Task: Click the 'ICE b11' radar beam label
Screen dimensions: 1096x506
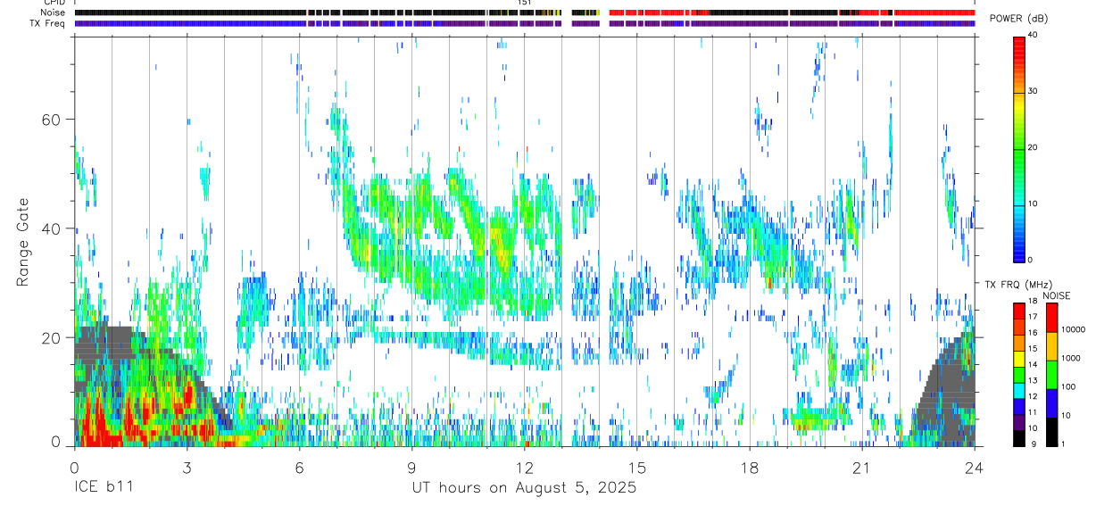Action: [x=103, y=488]
